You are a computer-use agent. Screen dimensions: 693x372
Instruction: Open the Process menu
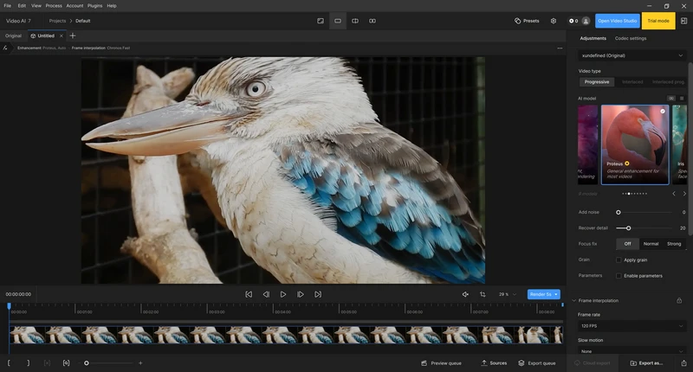pyautogui.click(x=54, y=6)
